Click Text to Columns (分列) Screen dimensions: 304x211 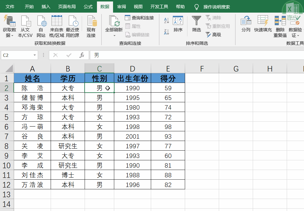pos(246,24)
